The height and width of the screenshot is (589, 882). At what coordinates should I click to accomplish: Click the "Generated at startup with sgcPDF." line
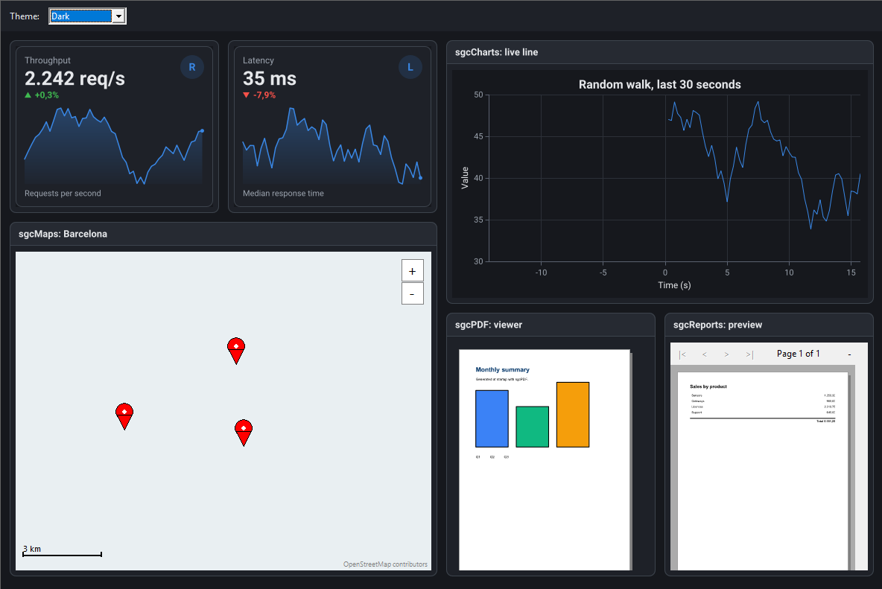502,379
